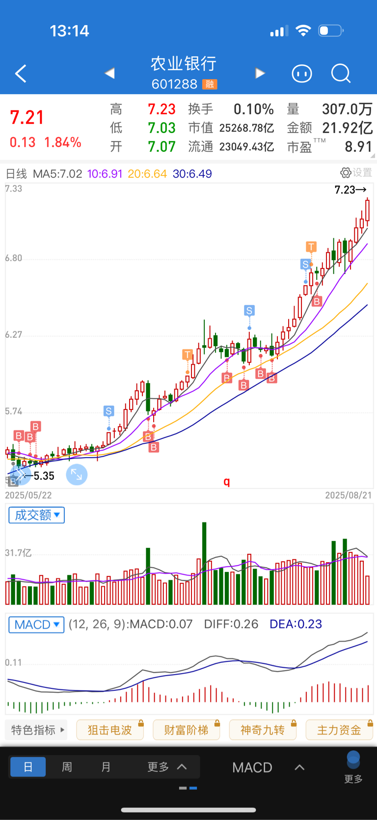
Task: Tap amount 21.92亿
Action: click(x=347, y=128)
